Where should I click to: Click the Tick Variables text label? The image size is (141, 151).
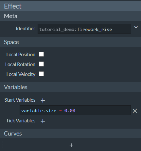tap(21, 121)
